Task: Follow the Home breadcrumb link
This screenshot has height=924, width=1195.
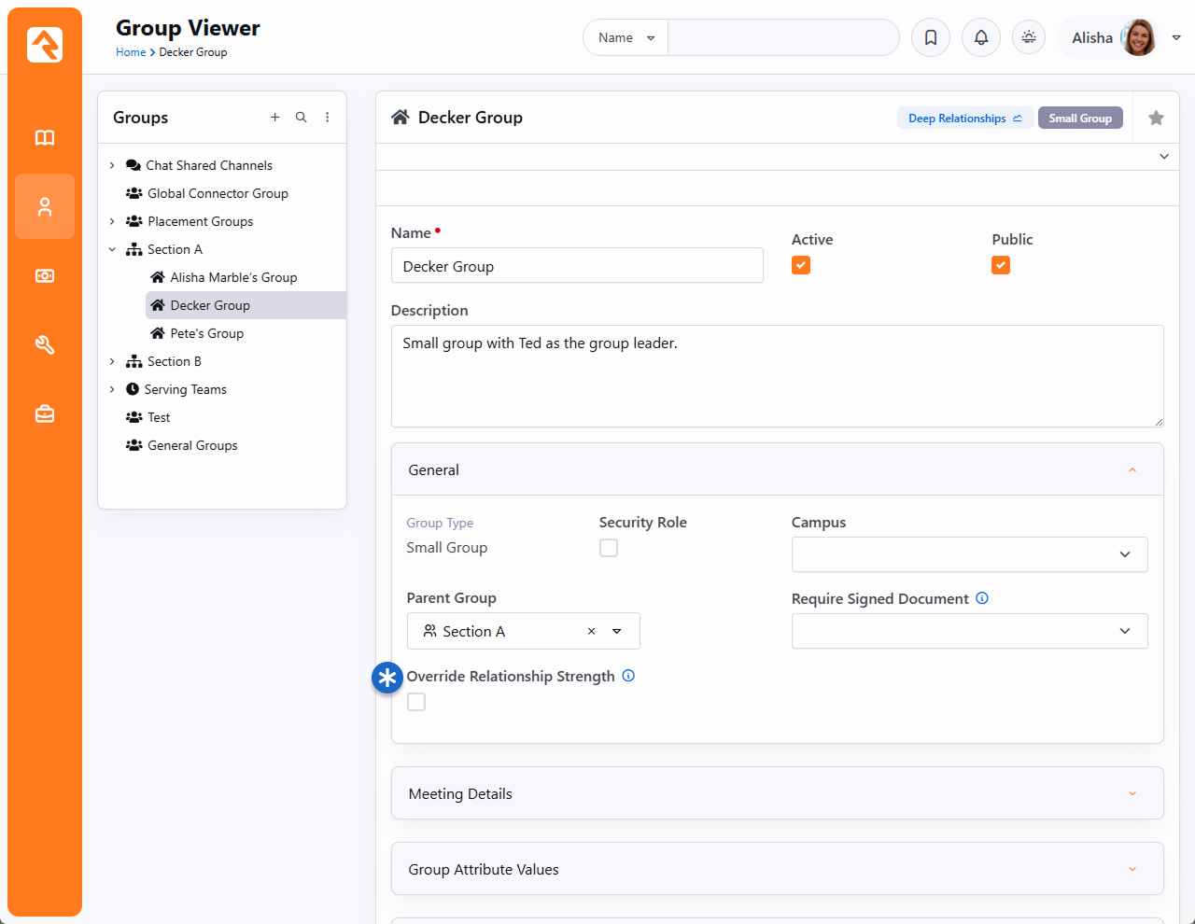Action: tap(131, 52)
